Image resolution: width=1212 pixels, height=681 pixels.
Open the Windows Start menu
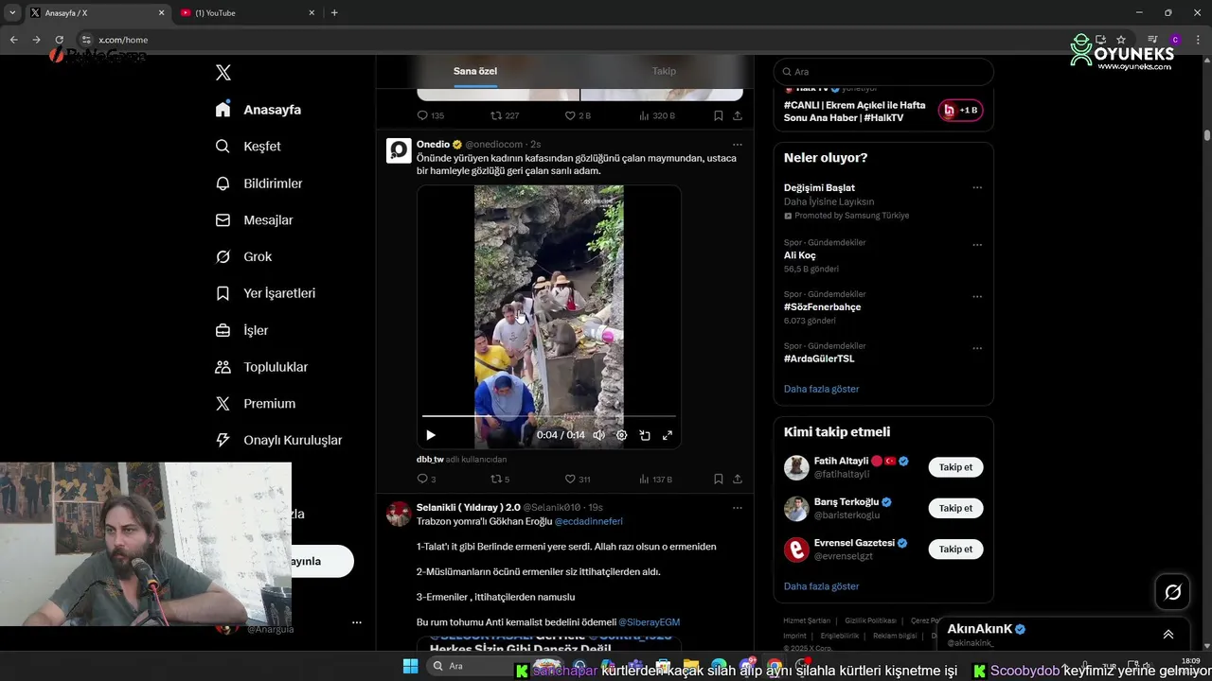click(410, 666)
